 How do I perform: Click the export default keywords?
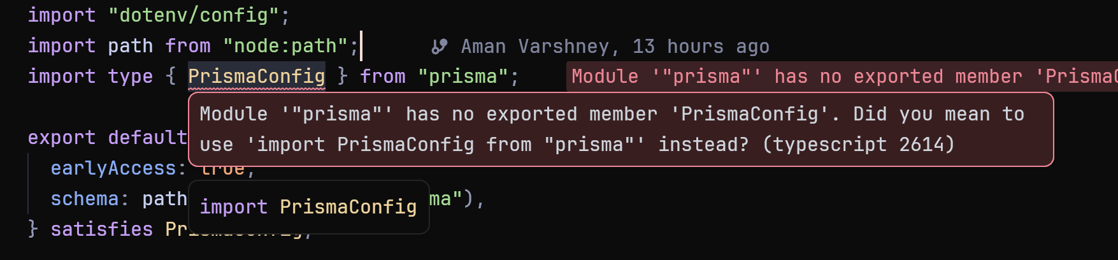pos(108,138)
